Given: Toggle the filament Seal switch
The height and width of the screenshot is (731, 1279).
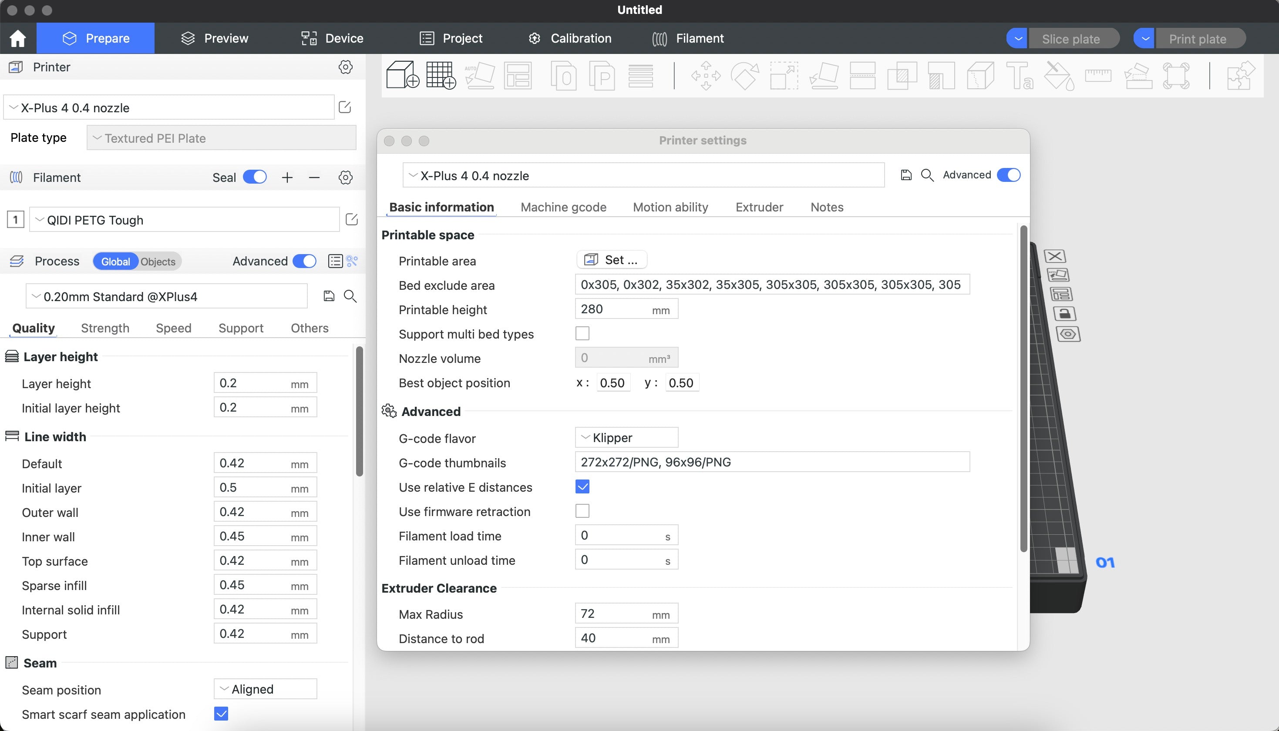Looking at the screenshot, I should click(x=255, y=177).
